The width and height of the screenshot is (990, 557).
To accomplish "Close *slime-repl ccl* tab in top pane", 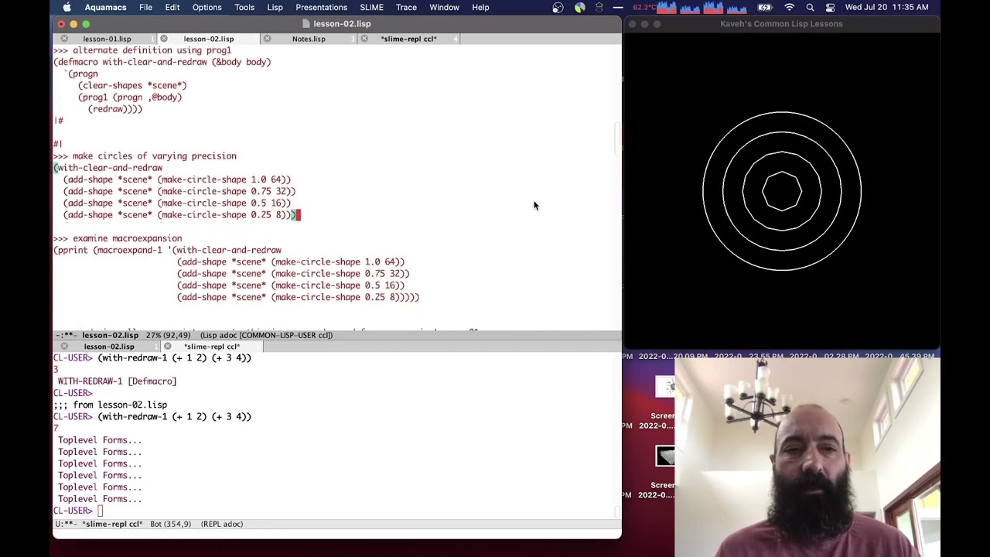I will [x=364, y=39].
